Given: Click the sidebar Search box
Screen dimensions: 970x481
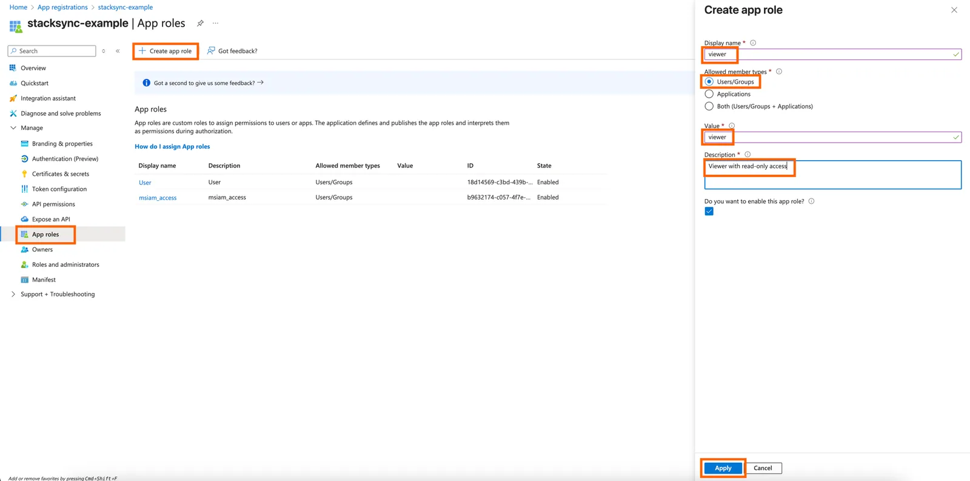Looking at the screenshot, I should point(52,51).
